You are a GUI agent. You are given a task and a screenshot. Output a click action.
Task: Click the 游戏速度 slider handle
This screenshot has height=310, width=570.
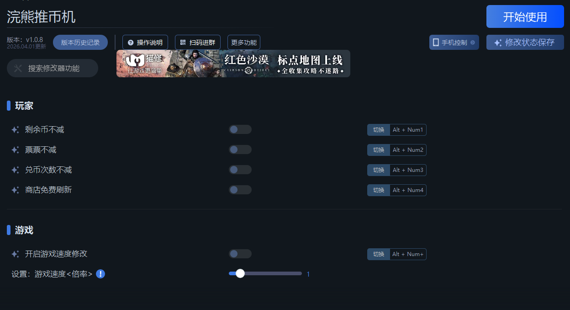coord(240,274)
